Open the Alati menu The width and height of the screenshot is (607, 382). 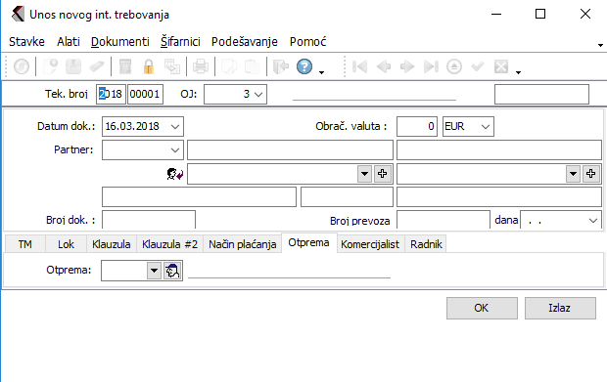(x=69, y=42)
